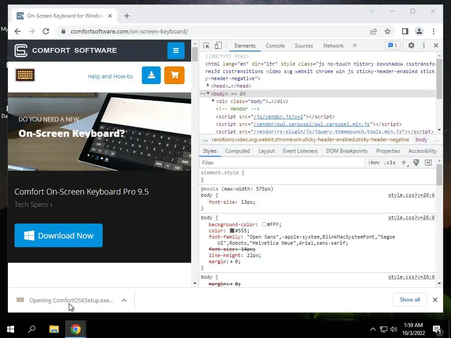The width and height of the screenshot is (451, 338).
Task: Expand the div class="body" node
Action: coord(213,101)
